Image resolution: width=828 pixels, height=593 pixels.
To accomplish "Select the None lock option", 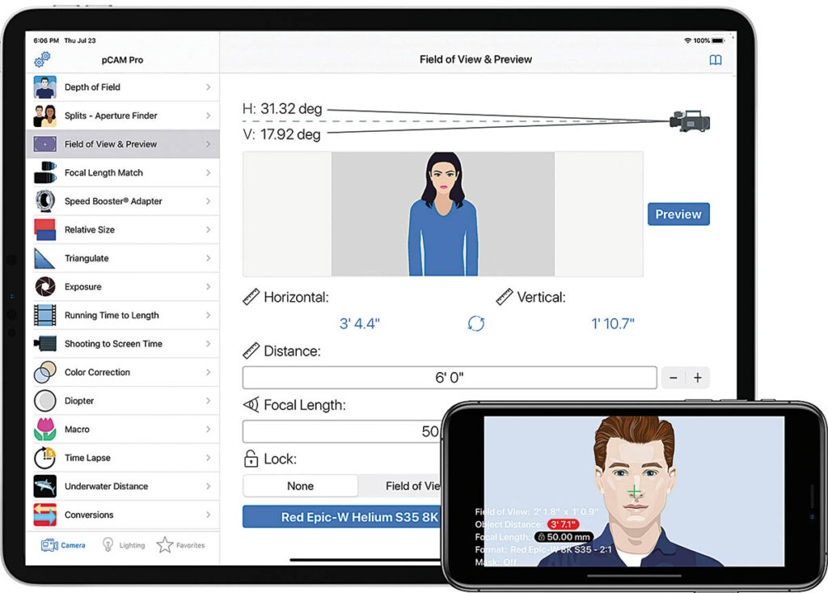I will [x=300, y=486].
